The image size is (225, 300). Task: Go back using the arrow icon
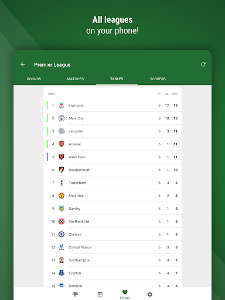pos(23,64)
